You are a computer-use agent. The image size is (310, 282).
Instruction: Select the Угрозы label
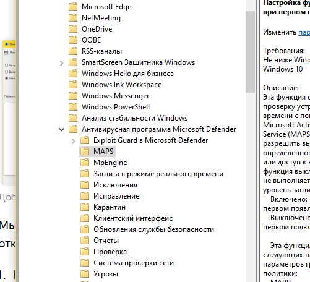click(x=106, y=274)
